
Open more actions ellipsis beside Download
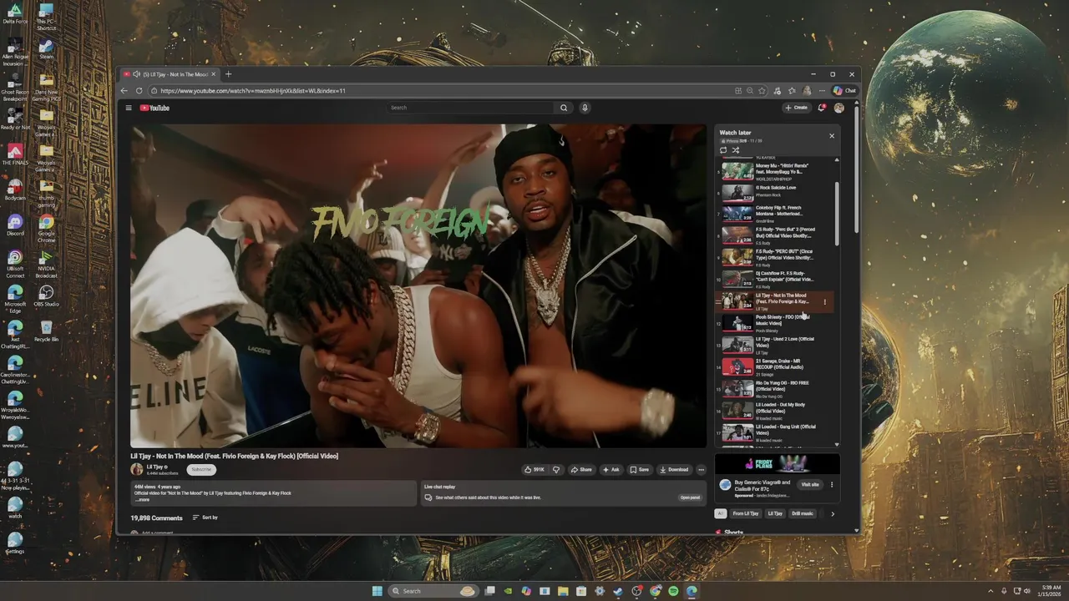click(701, 469)
